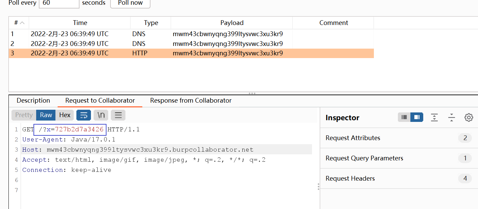Click the Poll now button
This screenshot has height=209, width=478.
tap(130, 3)
